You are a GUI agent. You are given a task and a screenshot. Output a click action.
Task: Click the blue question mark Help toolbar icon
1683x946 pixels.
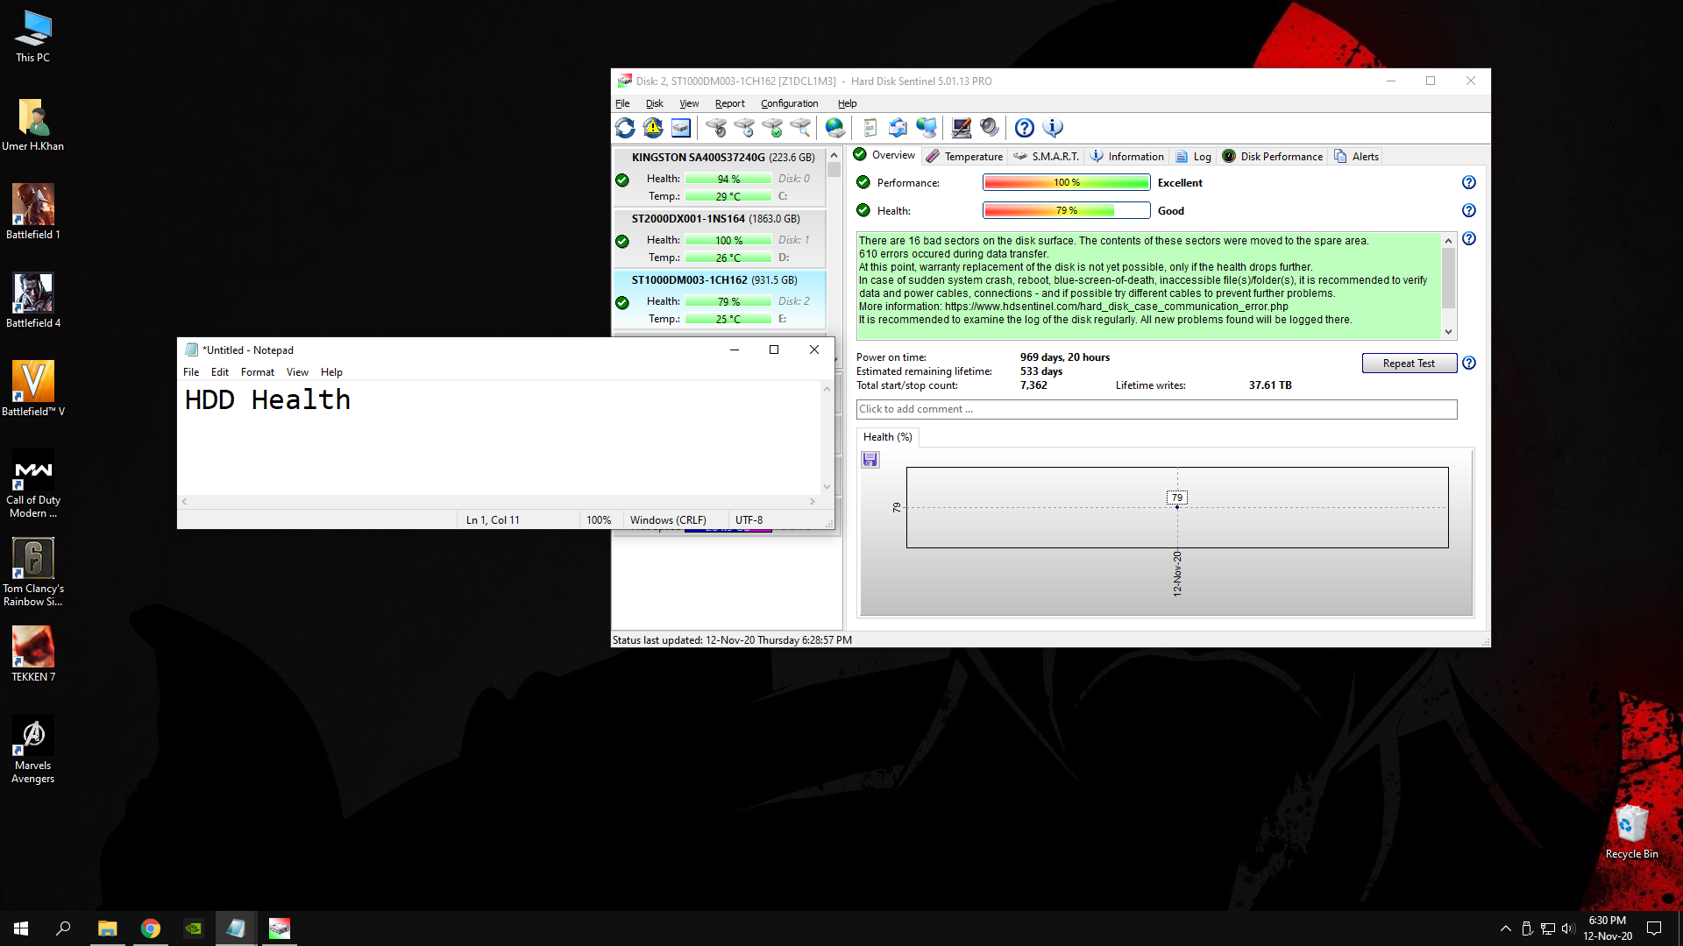pyautogui.click(x=1025, y=128)
